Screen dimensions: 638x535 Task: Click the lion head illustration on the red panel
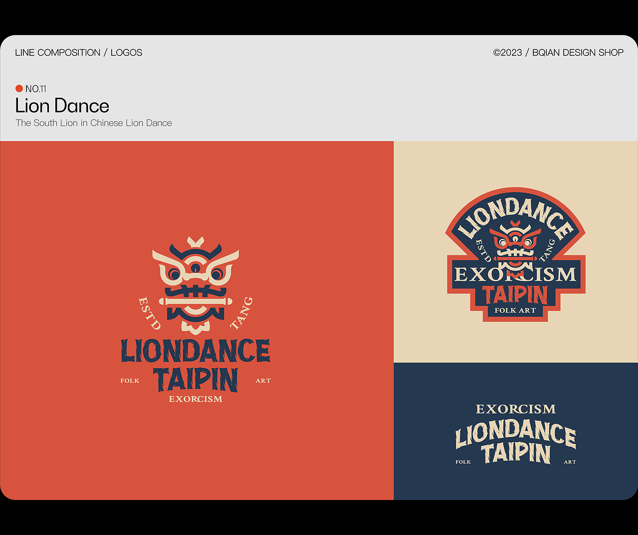(195, 285)
